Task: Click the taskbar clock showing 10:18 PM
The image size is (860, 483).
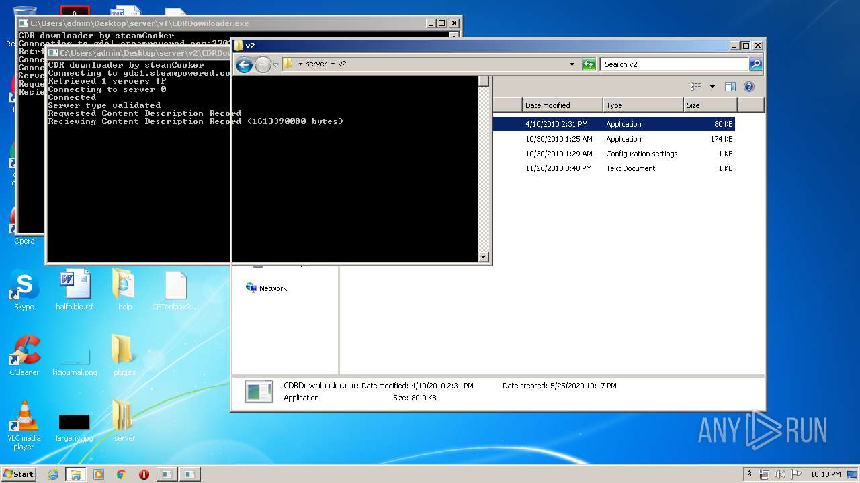Action: click(x=825, y=474)
